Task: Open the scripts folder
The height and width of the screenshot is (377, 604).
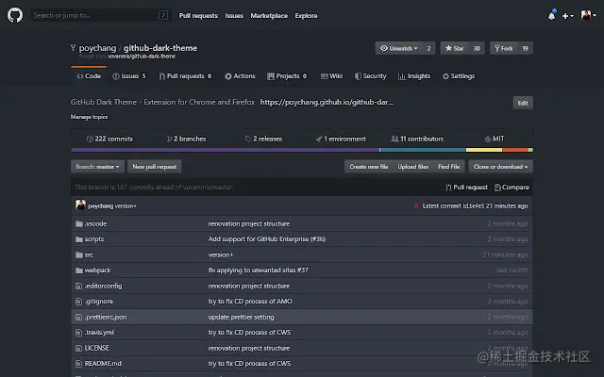Action: coord(94,239)
